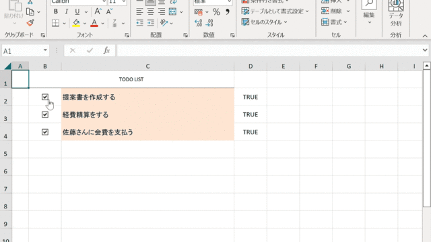
Task: Click the select all corner triangle
Action: [x=7, y=66]
